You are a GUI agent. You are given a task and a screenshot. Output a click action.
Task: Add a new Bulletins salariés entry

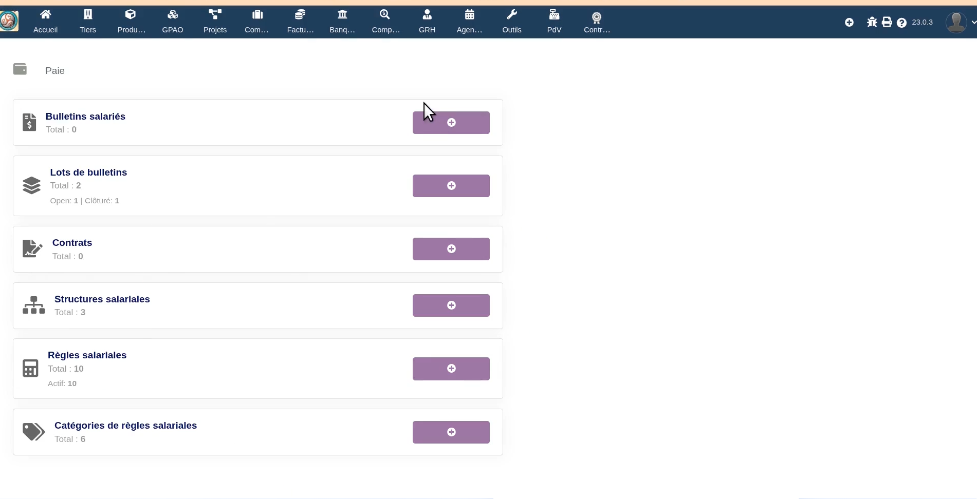[x=451, y=123]
